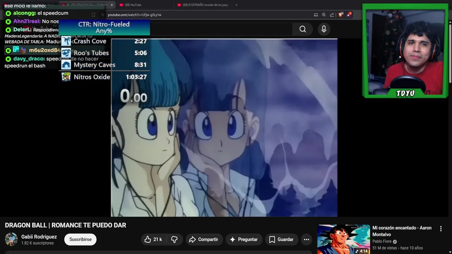
Task: Click the page vertical scrollbar
Action: point(450,53)
